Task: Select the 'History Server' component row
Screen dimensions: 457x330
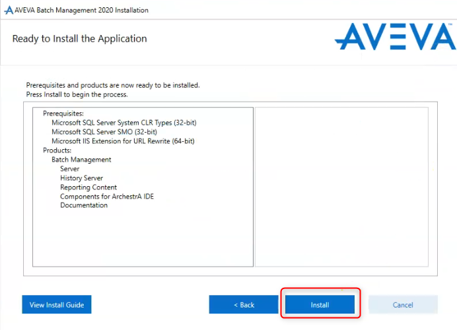Action: point(81,178)
